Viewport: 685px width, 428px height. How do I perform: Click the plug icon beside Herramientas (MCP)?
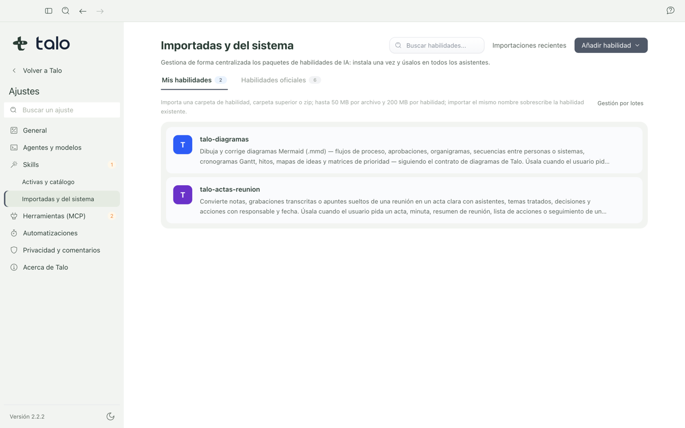tap(14, 216)
